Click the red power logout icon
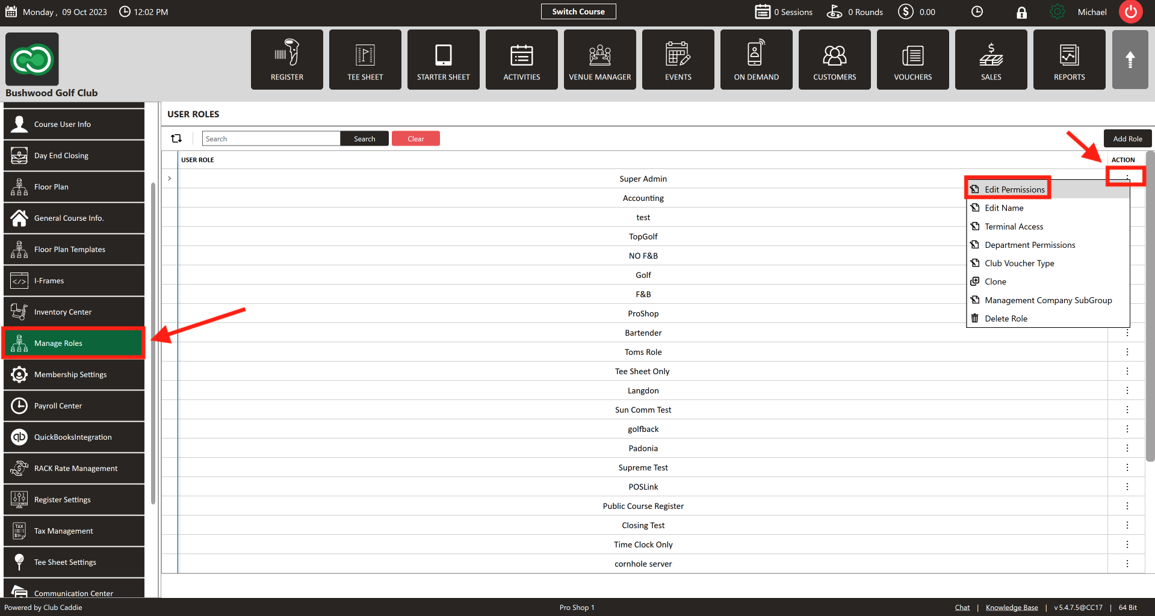The image size is (1155, 616). coord(1131,12)
